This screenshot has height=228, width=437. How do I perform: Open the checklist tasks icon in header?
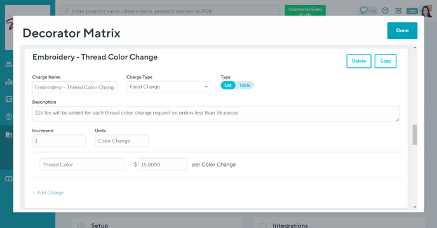tap(398, 11)
